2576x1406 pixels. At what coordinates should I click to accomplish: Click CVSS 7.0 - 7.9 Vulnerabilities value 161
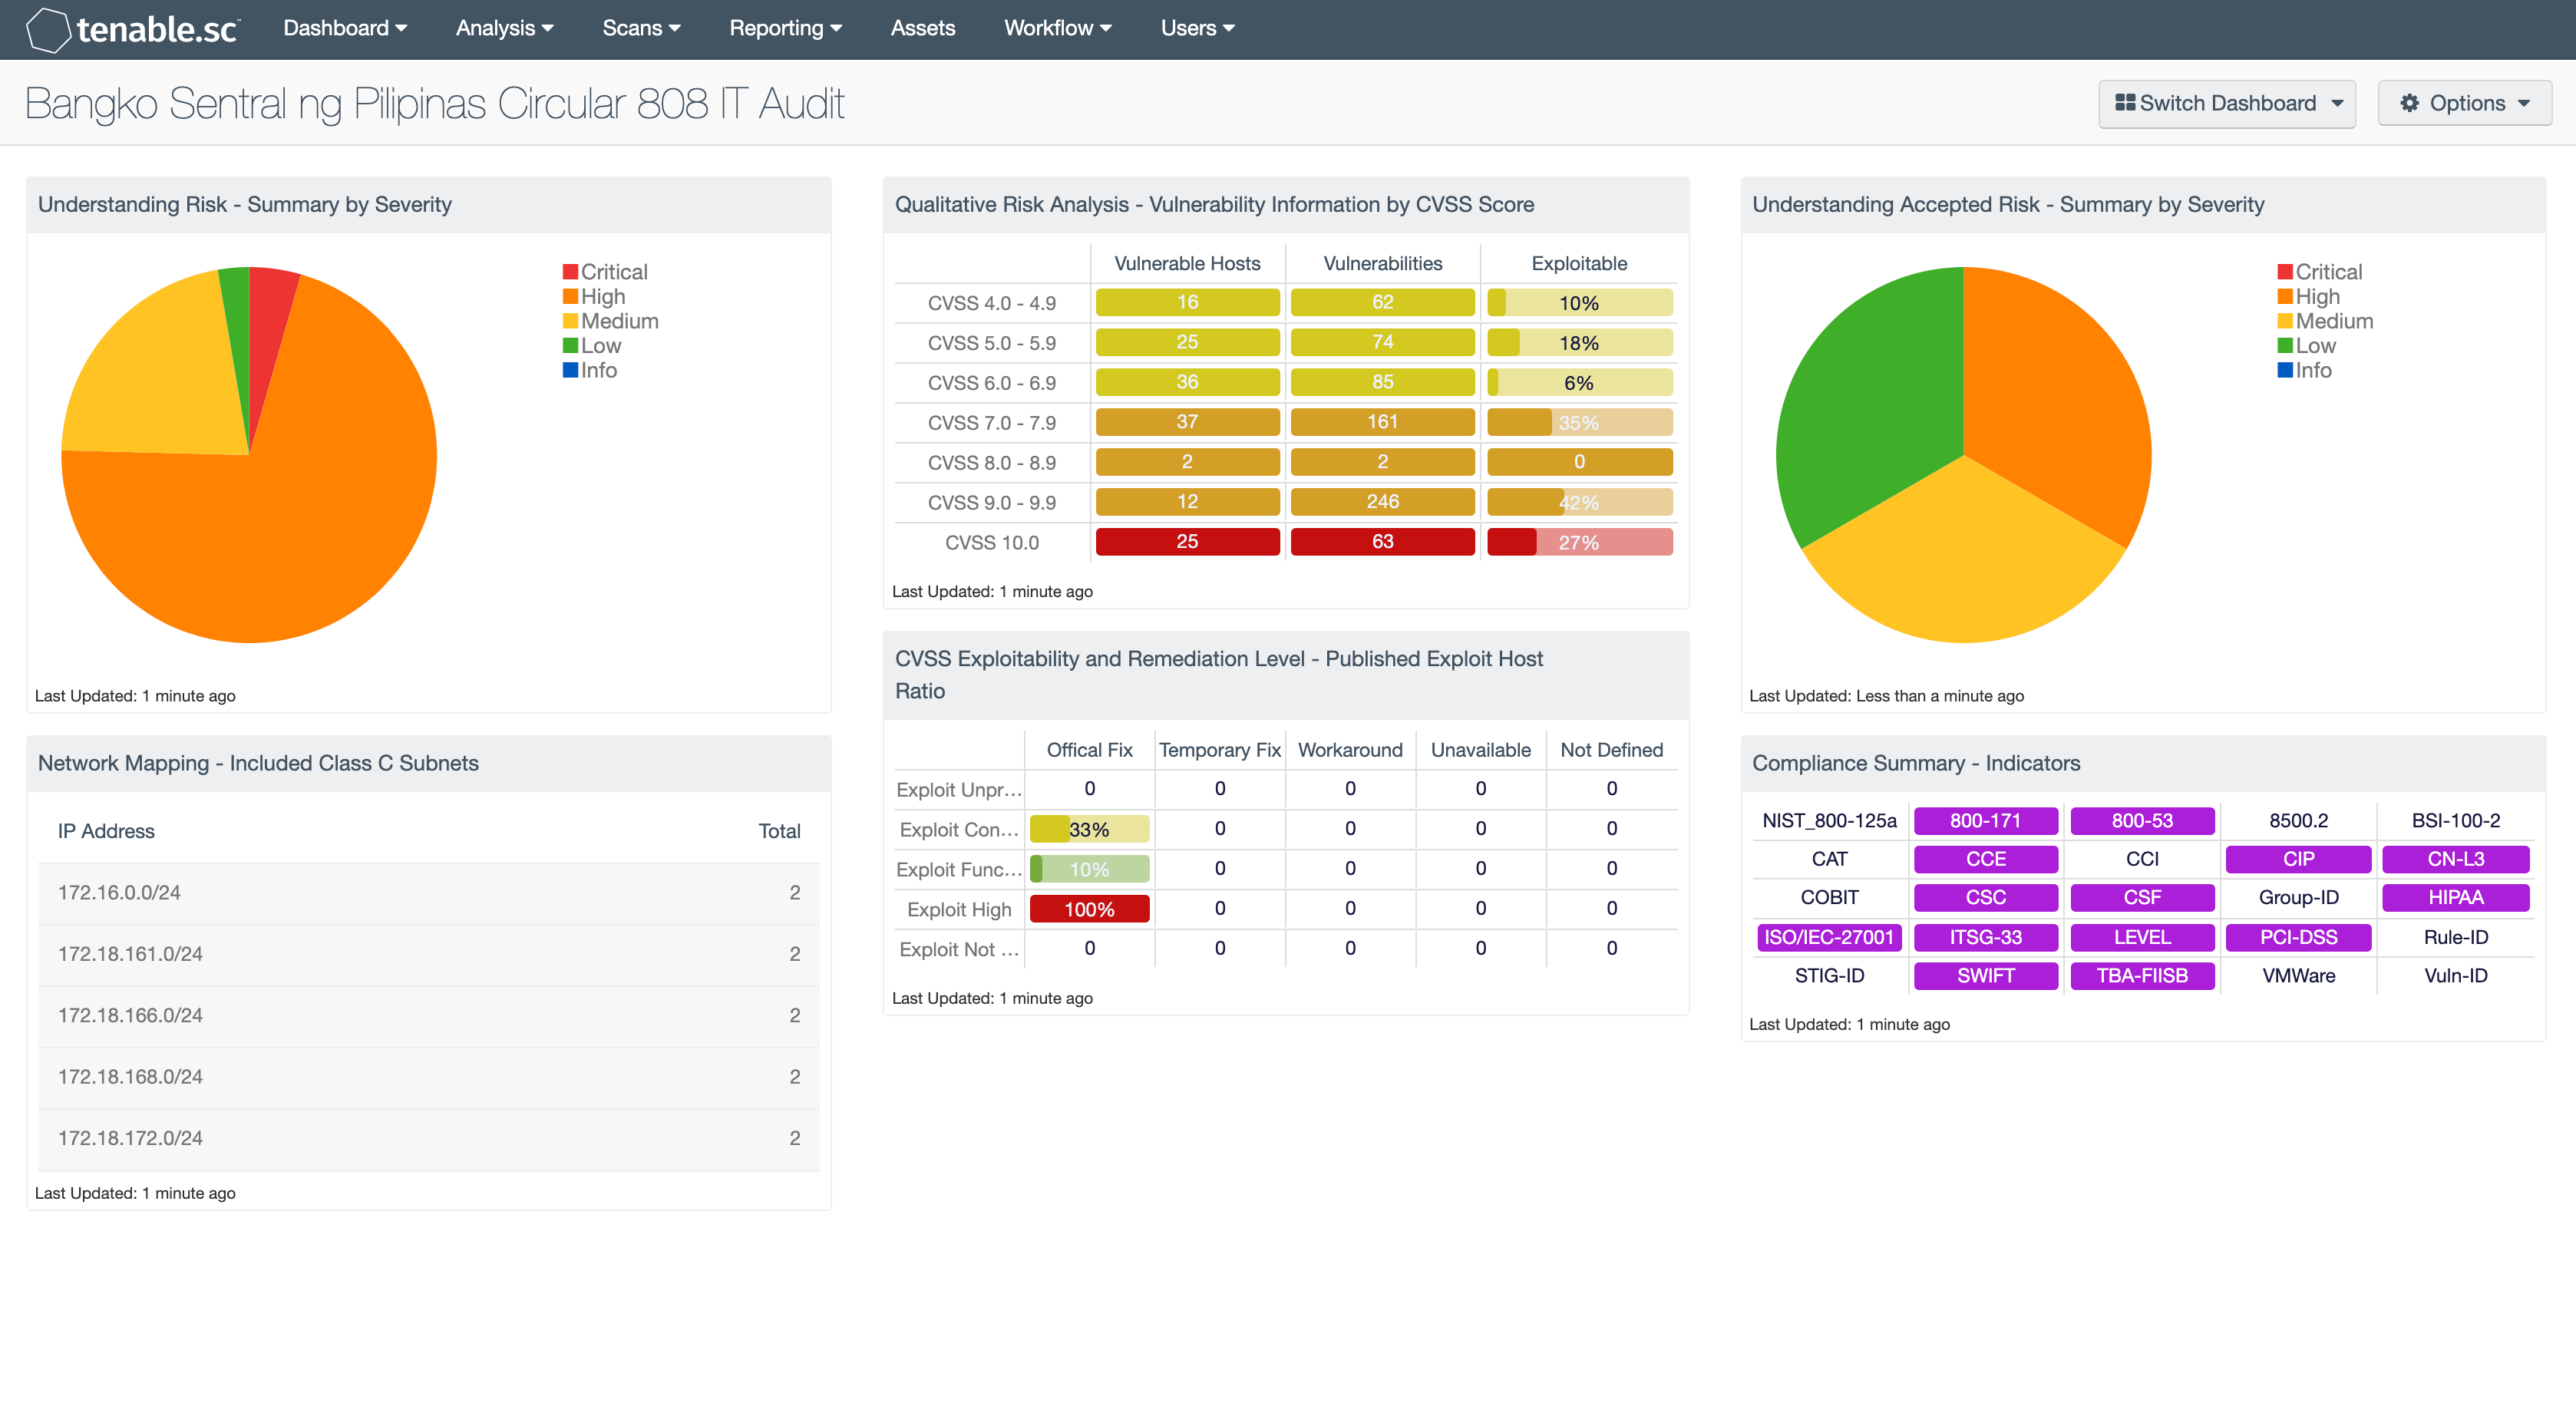coord(1382,422)
